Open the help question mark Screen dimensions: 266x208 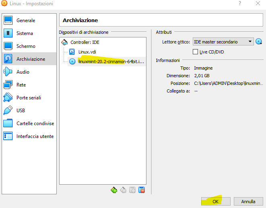click(240, 3)
